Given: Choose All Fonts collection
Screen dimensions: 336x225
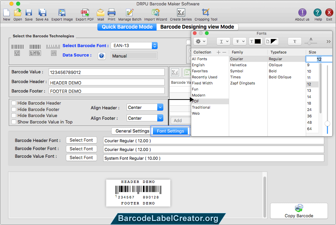Looking at the screenshot, I should click(x=199, y=59).
